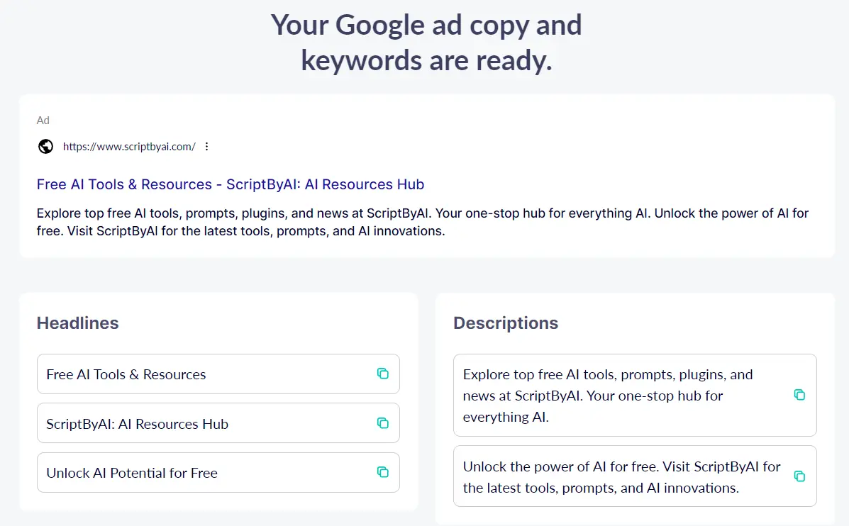Copy the first description about free AI tools
This screenshot has width=849, height=526.
pyautogui.click(x=799, y=395)
